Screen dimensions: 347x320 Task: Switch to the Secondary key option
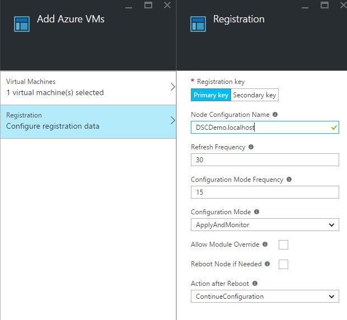coord(254,95)
